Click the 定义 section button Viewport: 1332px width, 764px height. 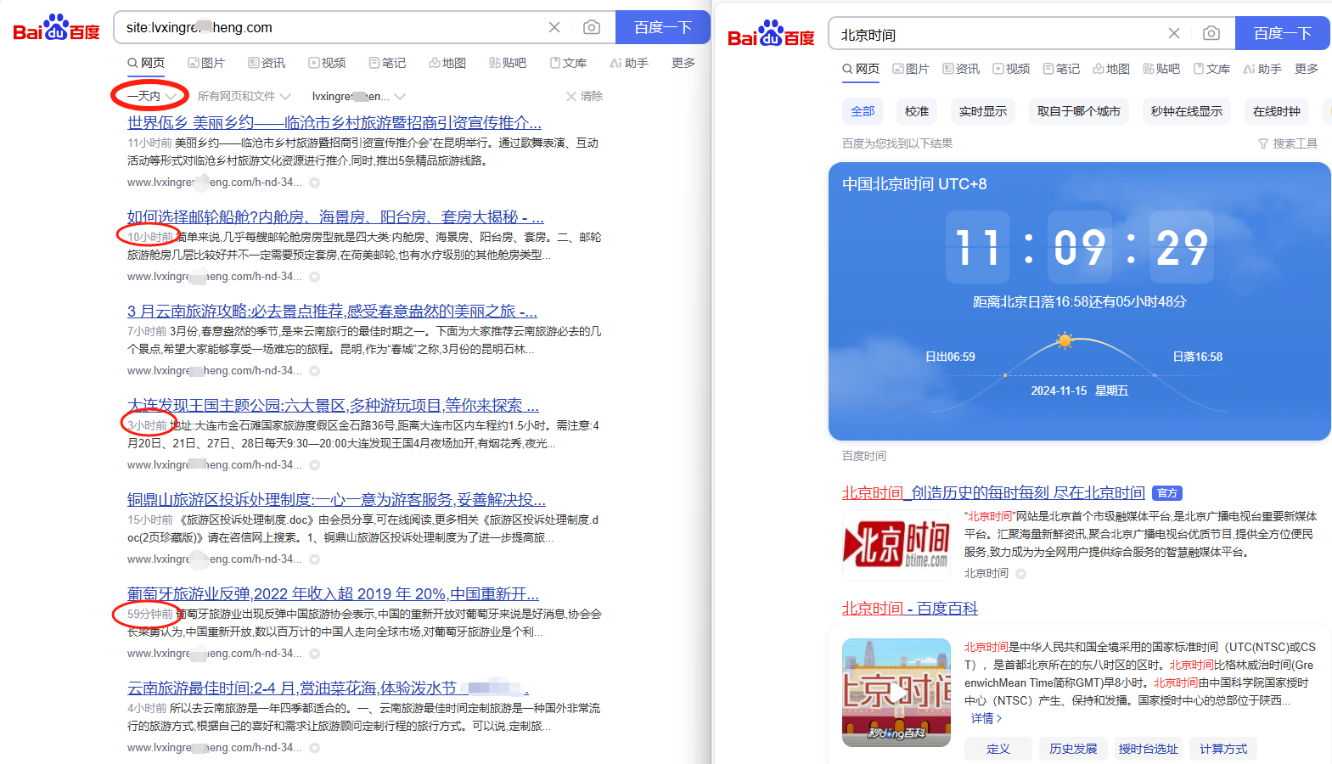998,749
